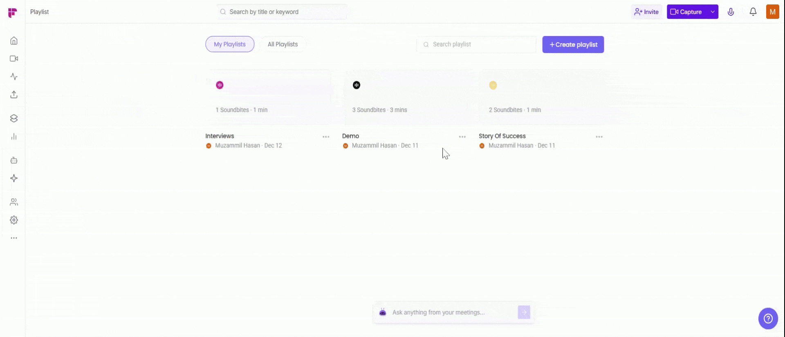Open the Team members sidebar icon
785x337 pixels.
[14, 202]
